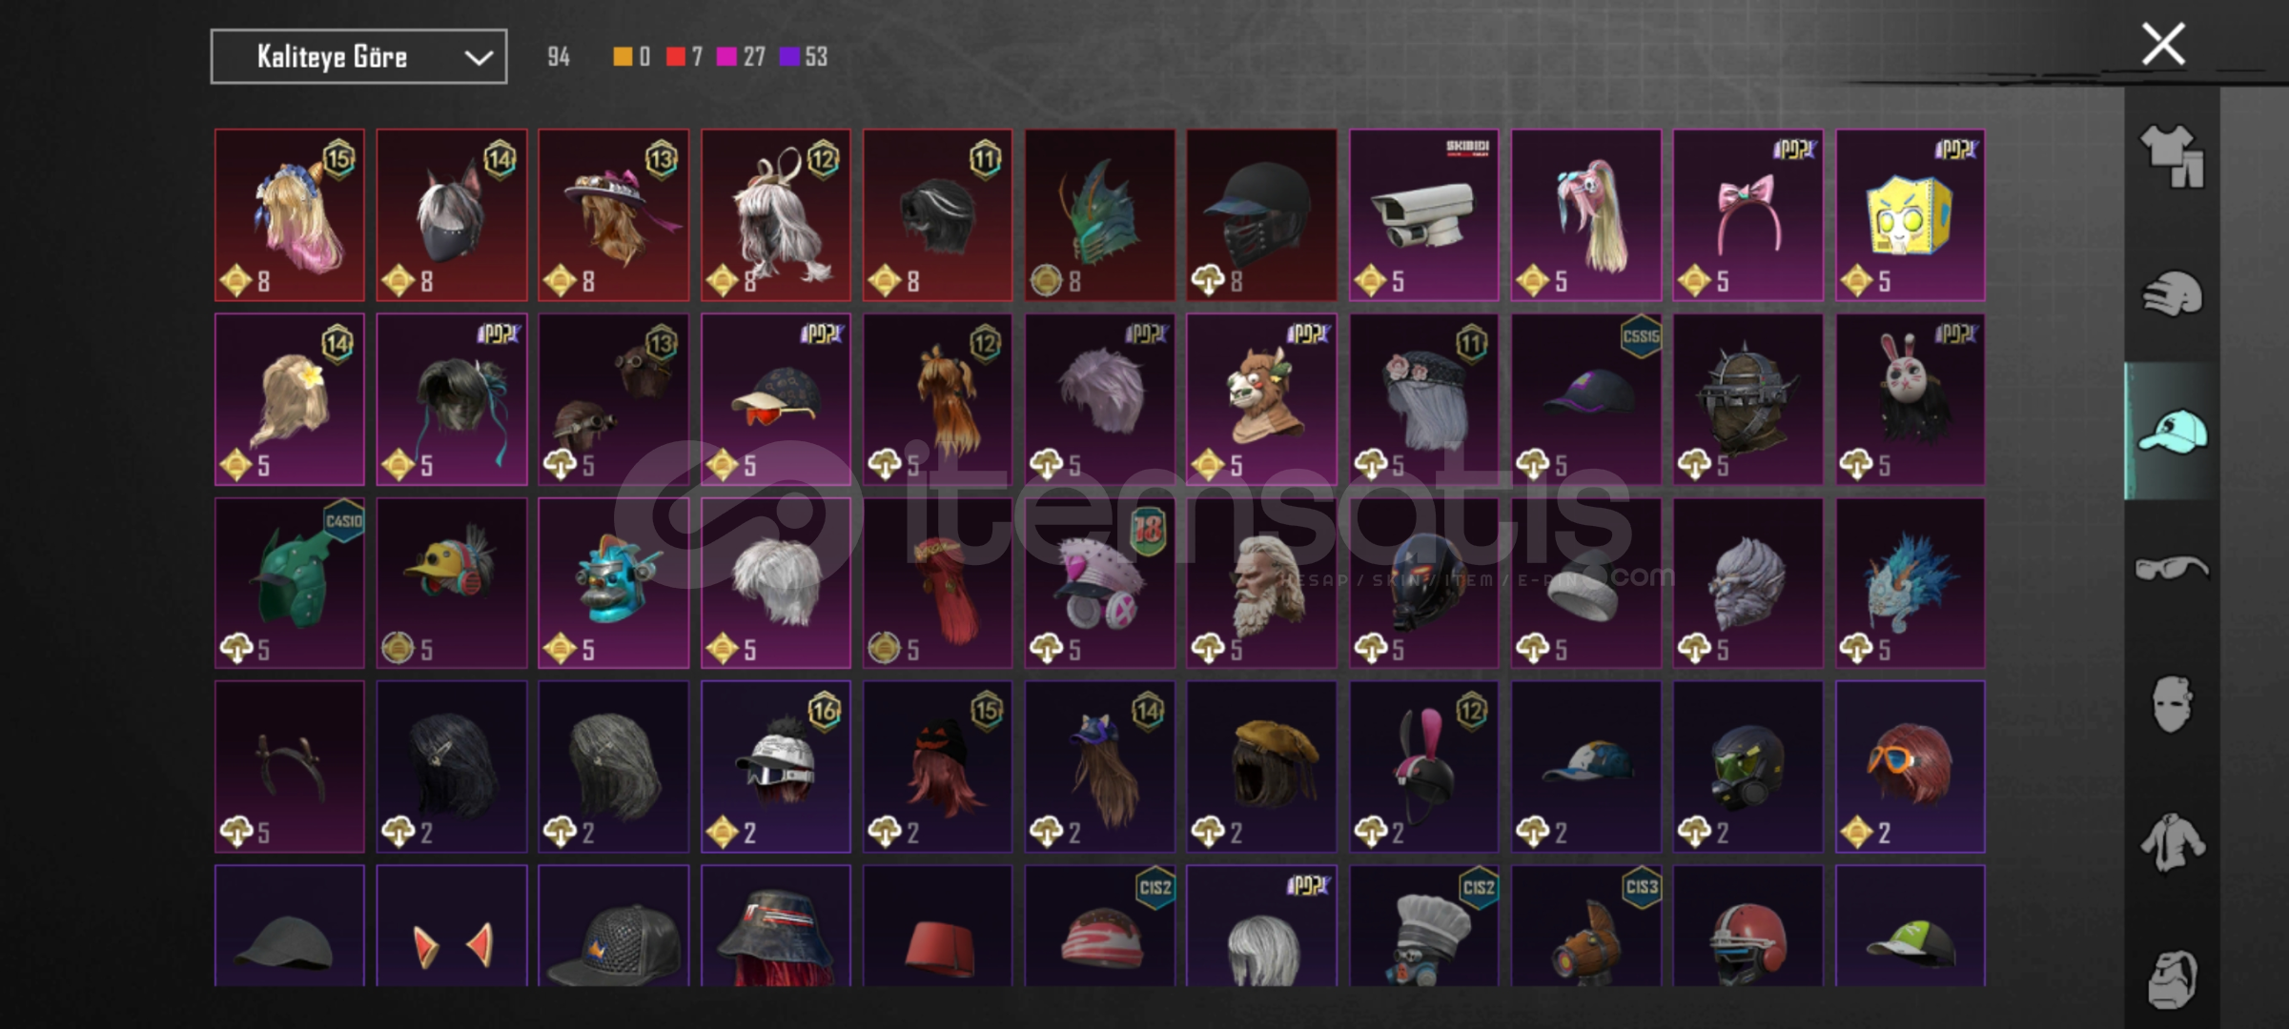Open the backpack category icon at sidebar bottom
The height and width of the screenshot is (1029, 2289).
2172,979
